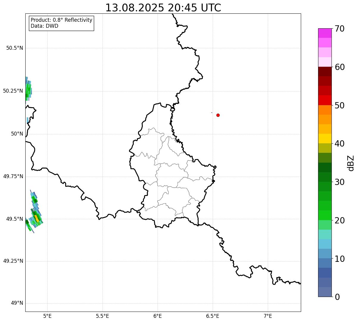Click the colorbar tick label 0
This screenshot has height=322, width=358.
[x=337, y=297]
